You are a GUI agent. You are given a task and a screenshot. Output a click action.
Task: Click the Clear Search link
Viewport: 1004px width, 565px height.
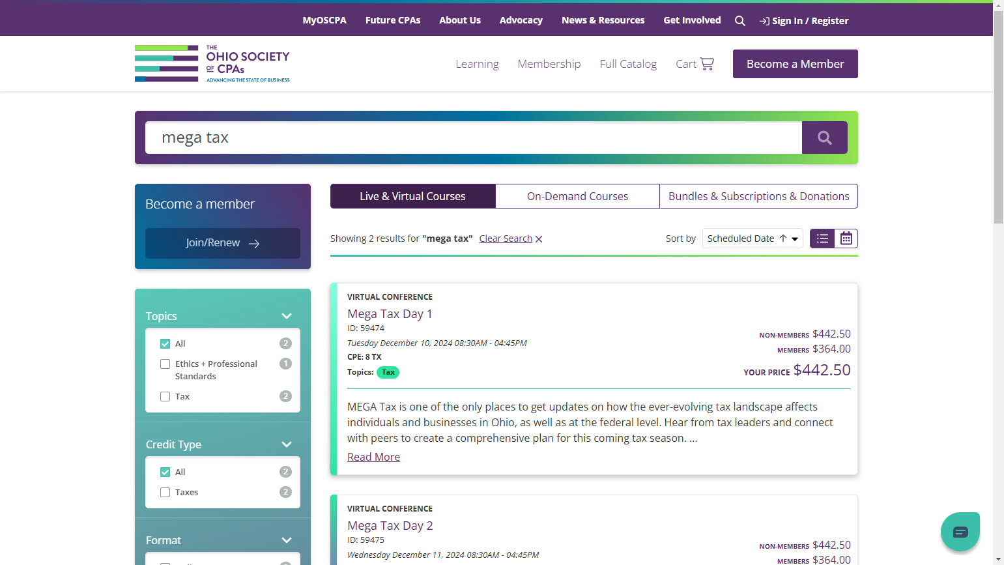click(x=506, y=239)
